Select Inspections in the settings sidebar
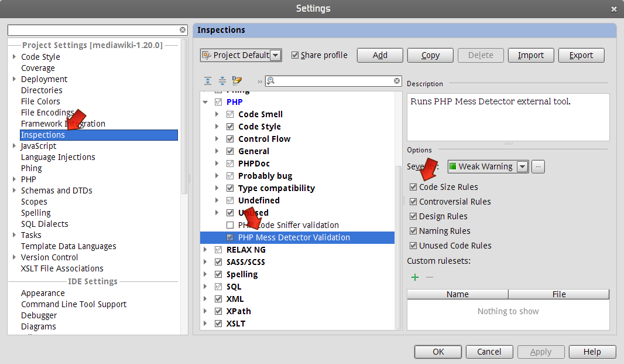Screen dimensions: 624x364 [99, 135]
